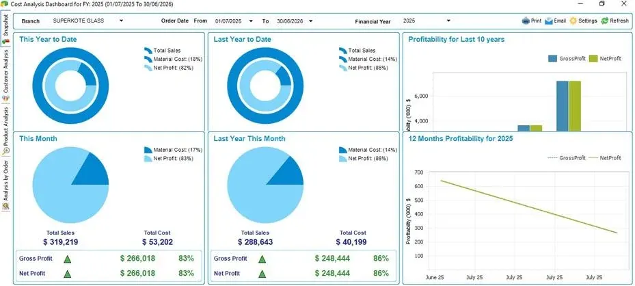Click the GrossProfit dashed line legend entry

pos(567,158)
